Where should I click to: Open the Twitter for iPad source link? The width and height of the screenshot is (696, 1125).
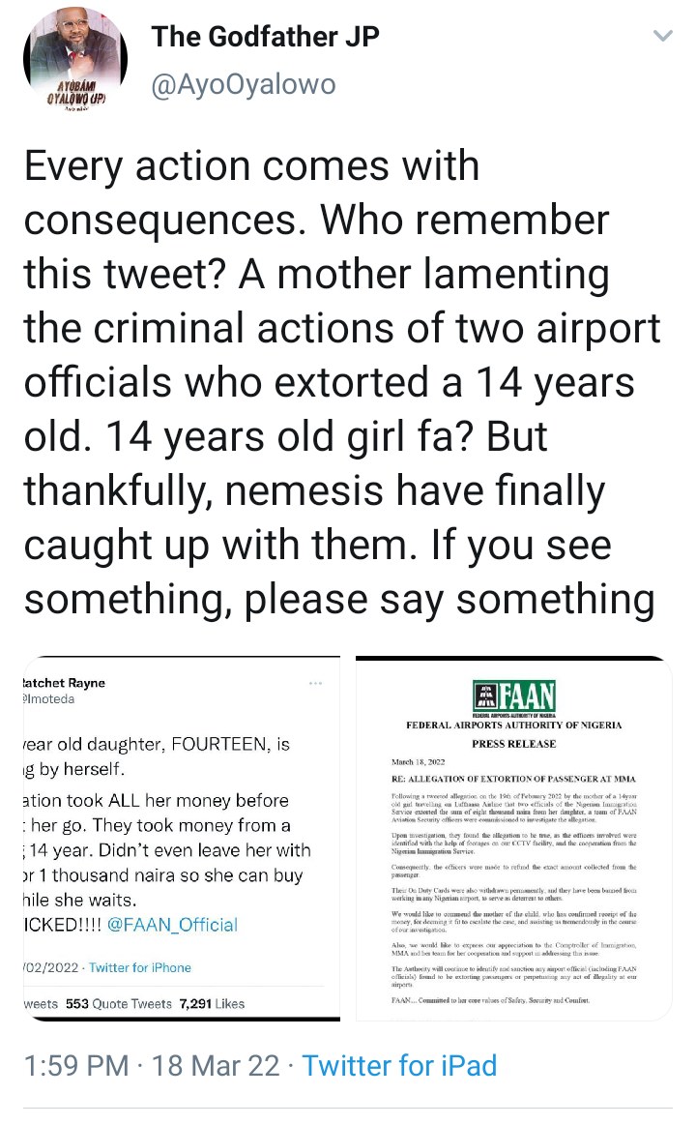[399, 1066]
